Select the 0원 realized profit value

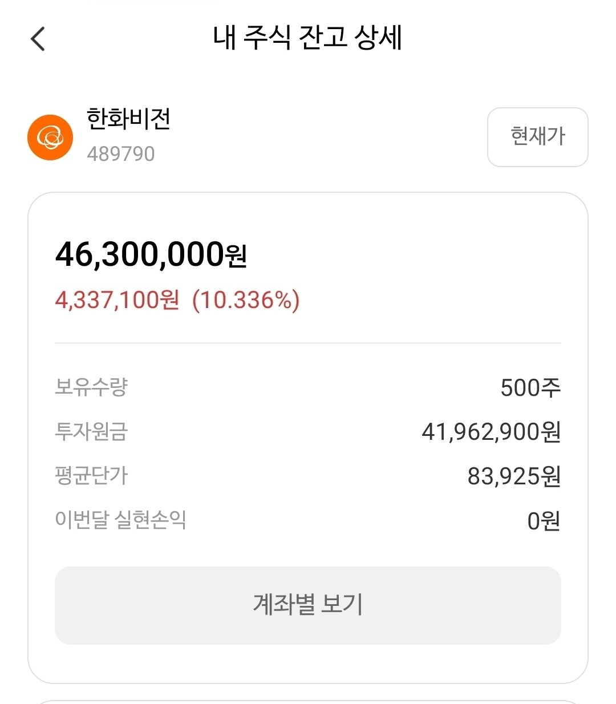544,520
